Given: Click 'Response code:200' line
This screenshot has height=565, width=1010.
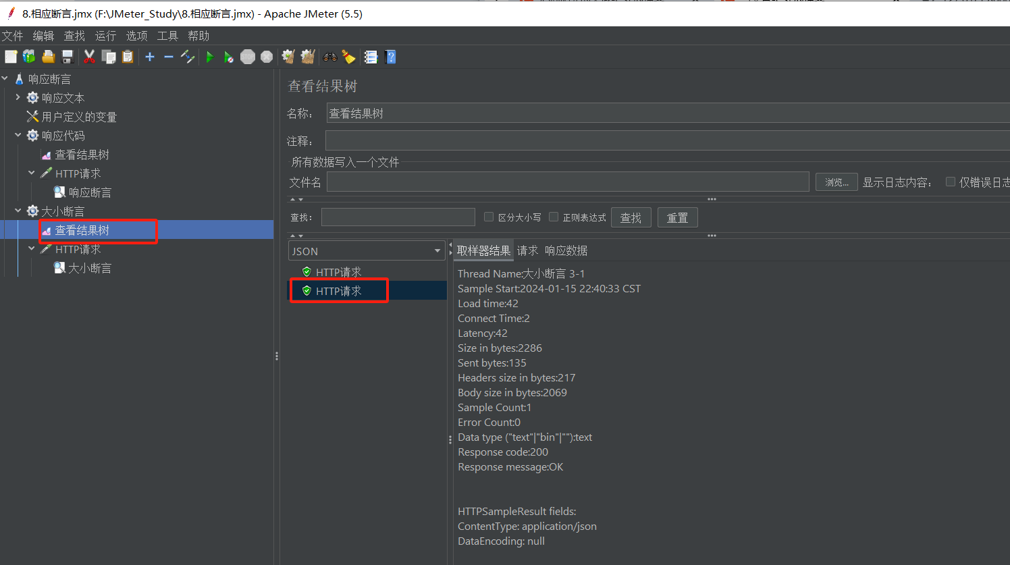Looking at the screenshot, I should (503, 452).
